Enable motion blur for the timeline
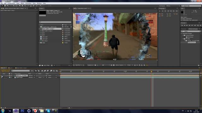Image resolution: width=202 pixels, height=113 pixels. [x=48, y=71]
